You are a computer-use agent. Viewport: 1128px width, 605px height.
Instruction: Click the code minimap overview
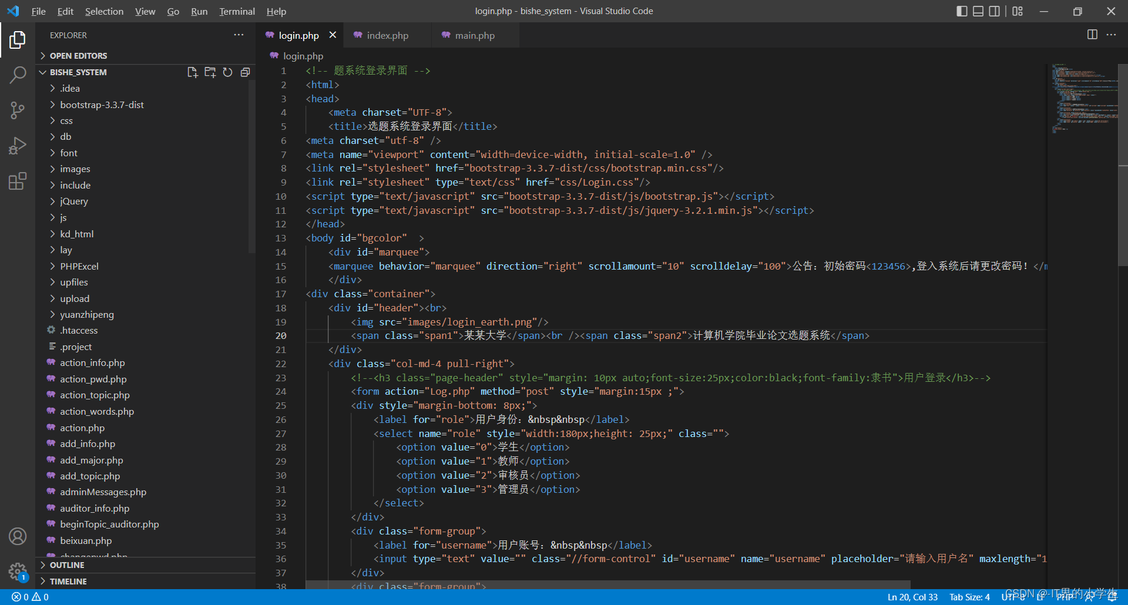(x=1084, y=99)
